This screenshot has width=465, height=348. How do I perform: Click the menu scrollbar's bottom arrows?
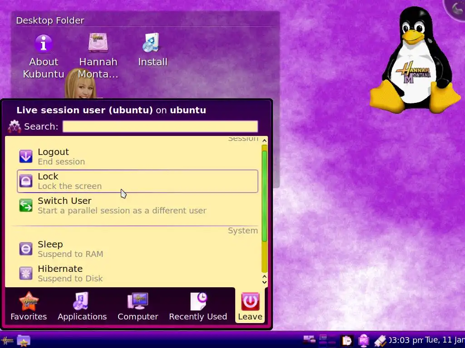coord(265,279)
